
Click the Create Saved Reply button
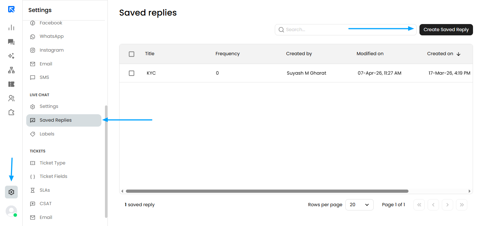click(446, 30)
